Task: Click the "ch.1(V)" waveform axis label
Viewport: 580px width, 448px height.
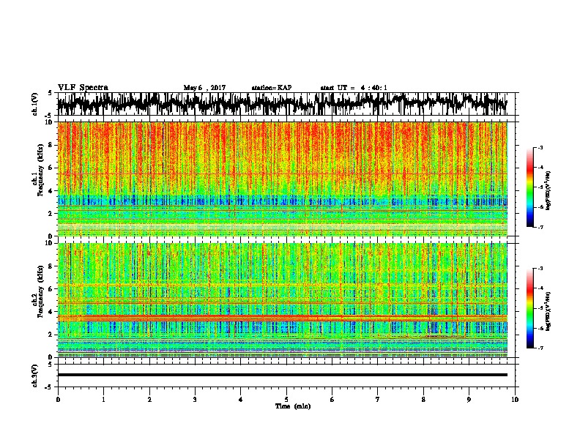Action: (x=35, y=104)
